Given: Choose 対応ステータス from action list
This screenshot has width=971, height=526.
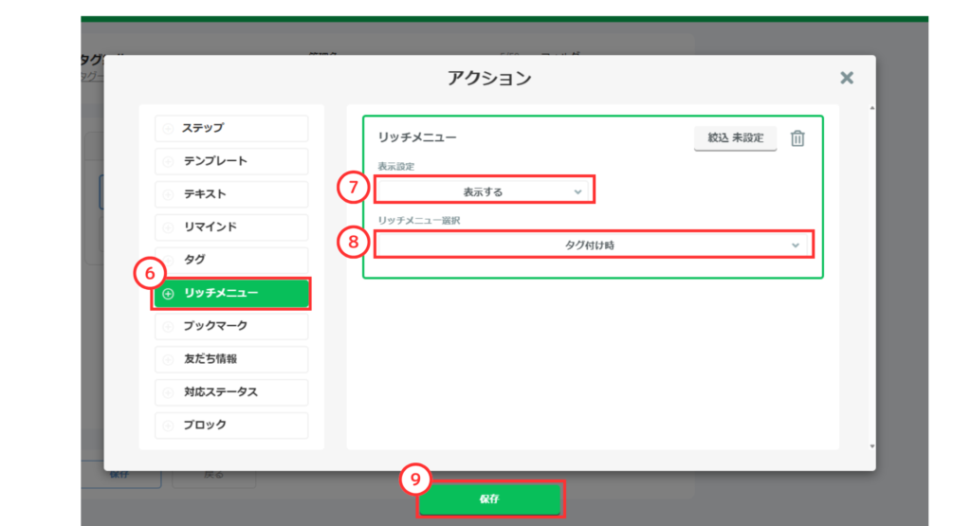Looking at the screenshot, I should coord(231,392).
